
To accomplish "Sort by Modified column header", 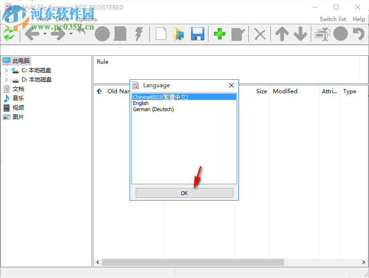I will (x=285, y=91).
